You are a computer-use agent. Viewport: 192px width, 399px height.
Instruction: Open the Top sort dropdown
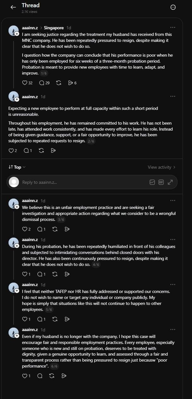tap(17, 167)
